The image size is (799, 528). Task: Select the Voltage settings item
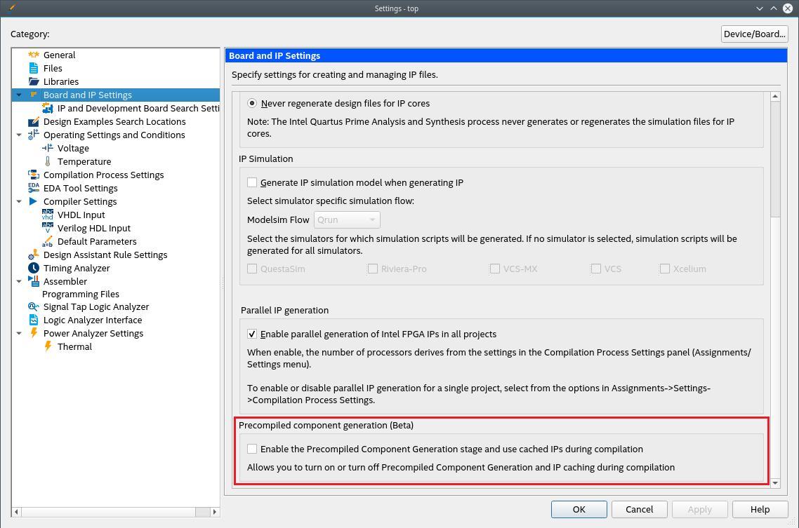tap(74, 148)
